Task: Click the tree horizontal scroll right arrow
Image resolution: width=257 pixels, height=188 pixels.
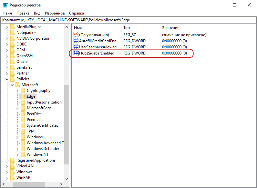Action: (61, 184)
